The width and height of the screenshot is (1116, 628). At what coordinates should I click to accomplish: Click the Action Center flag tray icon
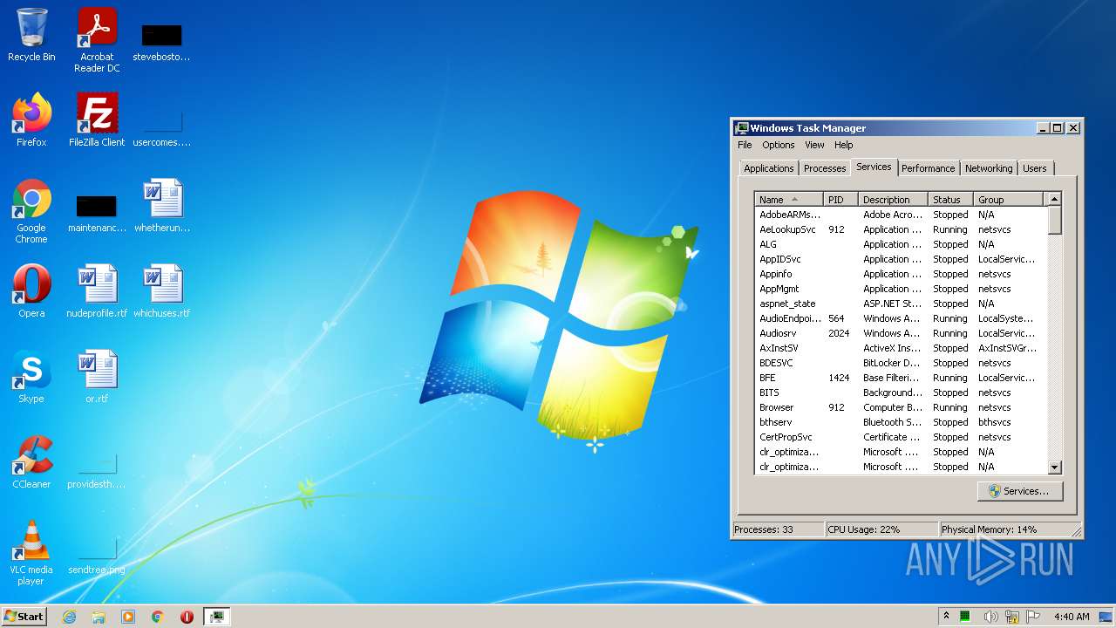click(x=1033, y=617)
